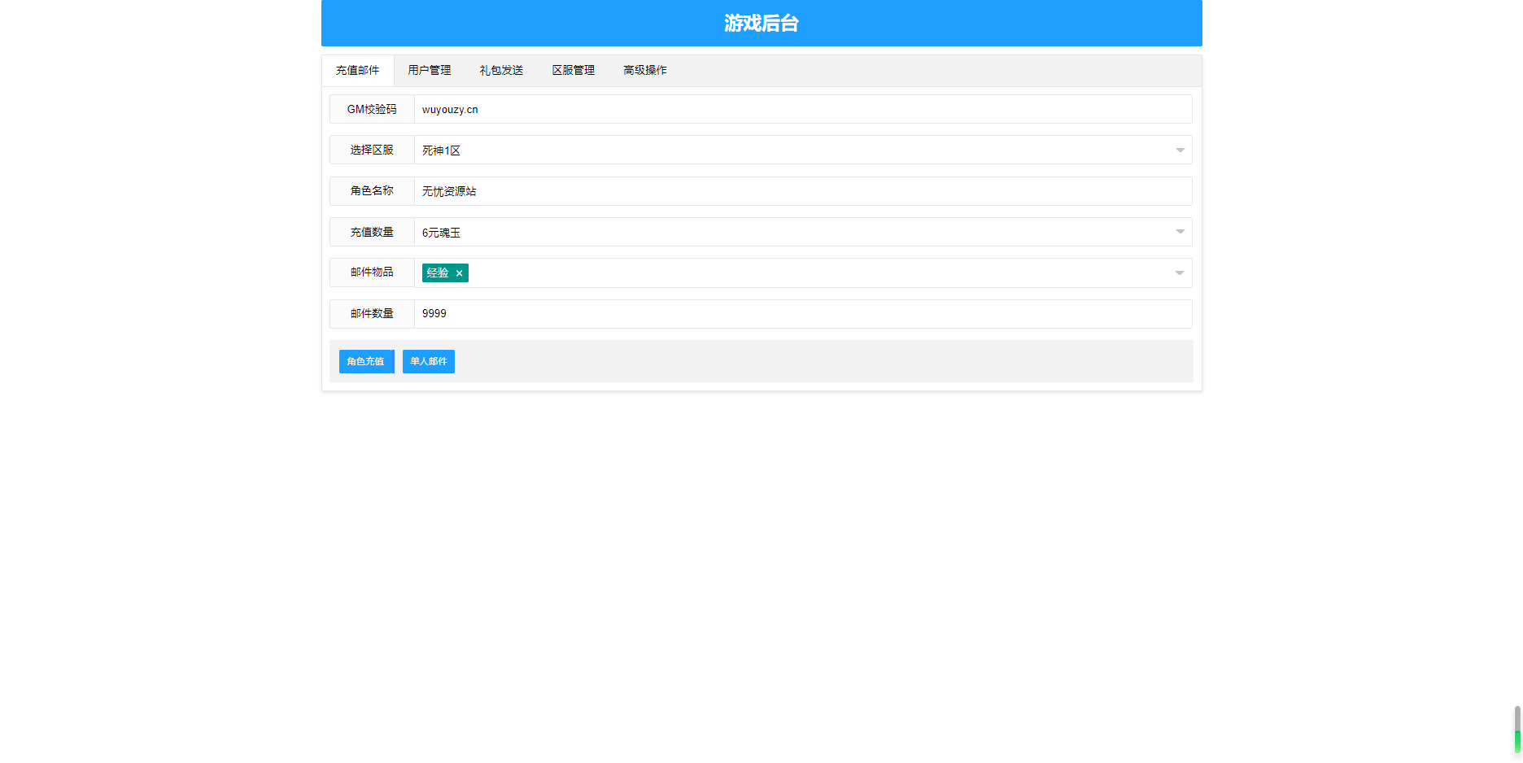1523x763 pixels.
Task: Click the 角色名称 label
Action: (x=372, y=191)
